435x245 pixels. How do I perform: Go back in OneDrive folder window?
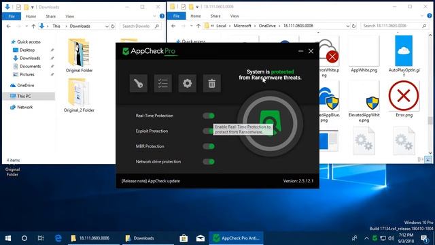point(173,26)
